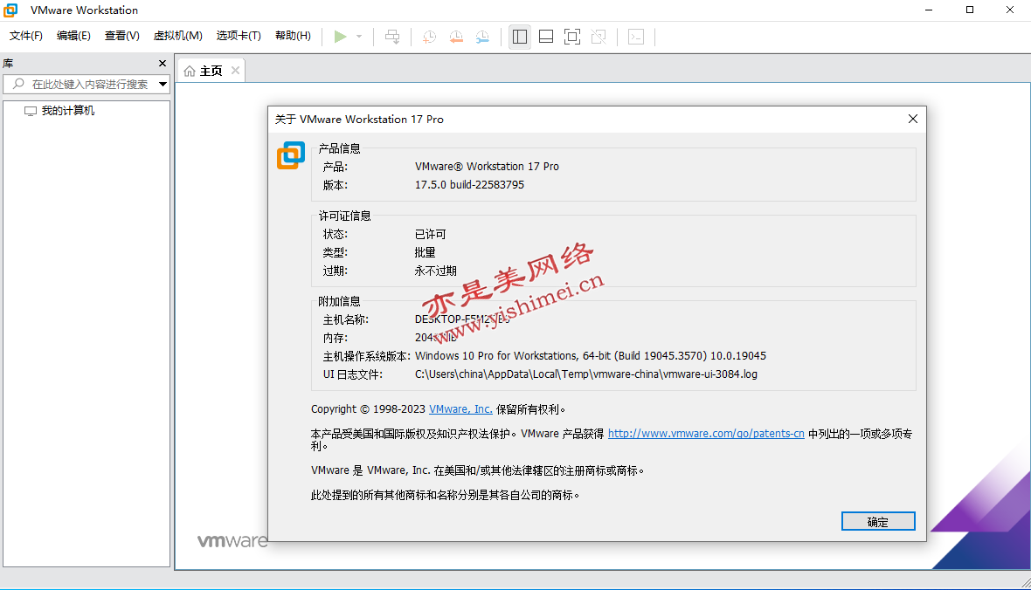This screenshot has width=1031, height=590.
Task: Open the Snapshot Manager wrench icon
Action: pos(482,36)
